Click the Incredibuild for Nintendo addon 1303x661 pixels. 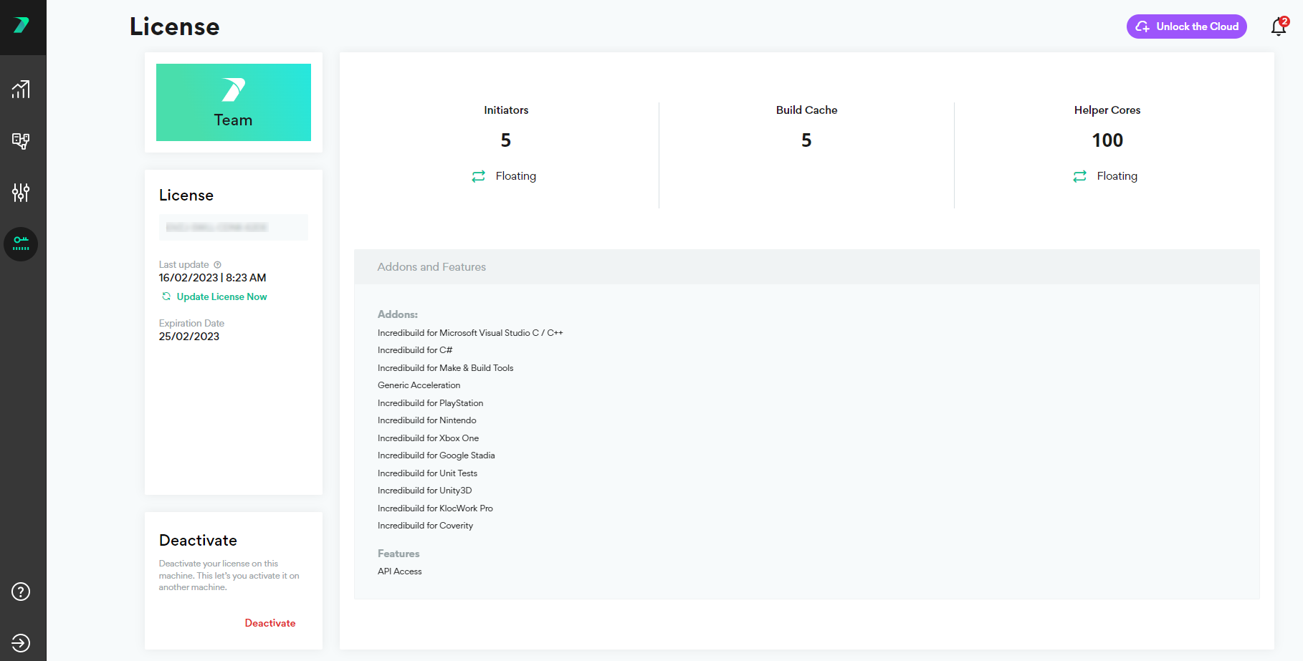click(427, 420)
